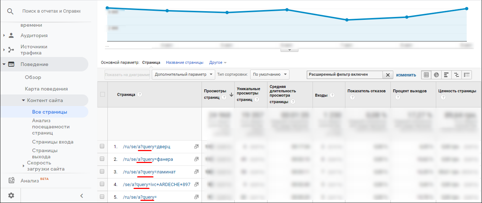Select the performance bar view icon

click(x=446, y=75)
